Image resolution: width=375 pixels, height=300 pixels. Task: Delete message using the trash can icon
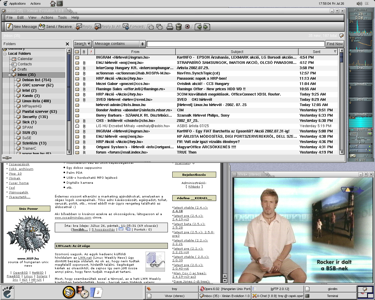point(179,27)
